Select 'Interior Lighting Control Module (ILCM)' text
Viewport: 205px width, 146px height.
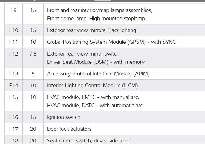coord(92,86)
